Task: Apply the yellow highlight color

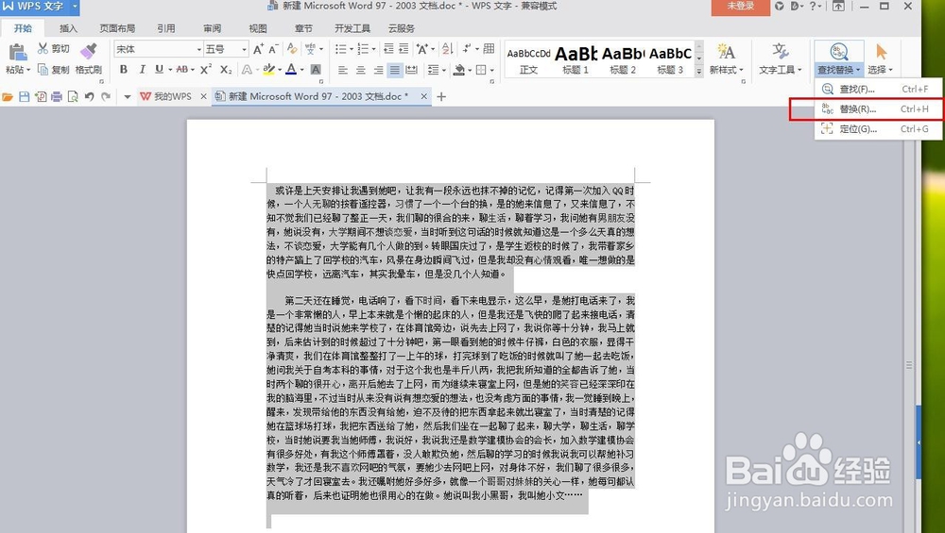Action: pos(268,70)
